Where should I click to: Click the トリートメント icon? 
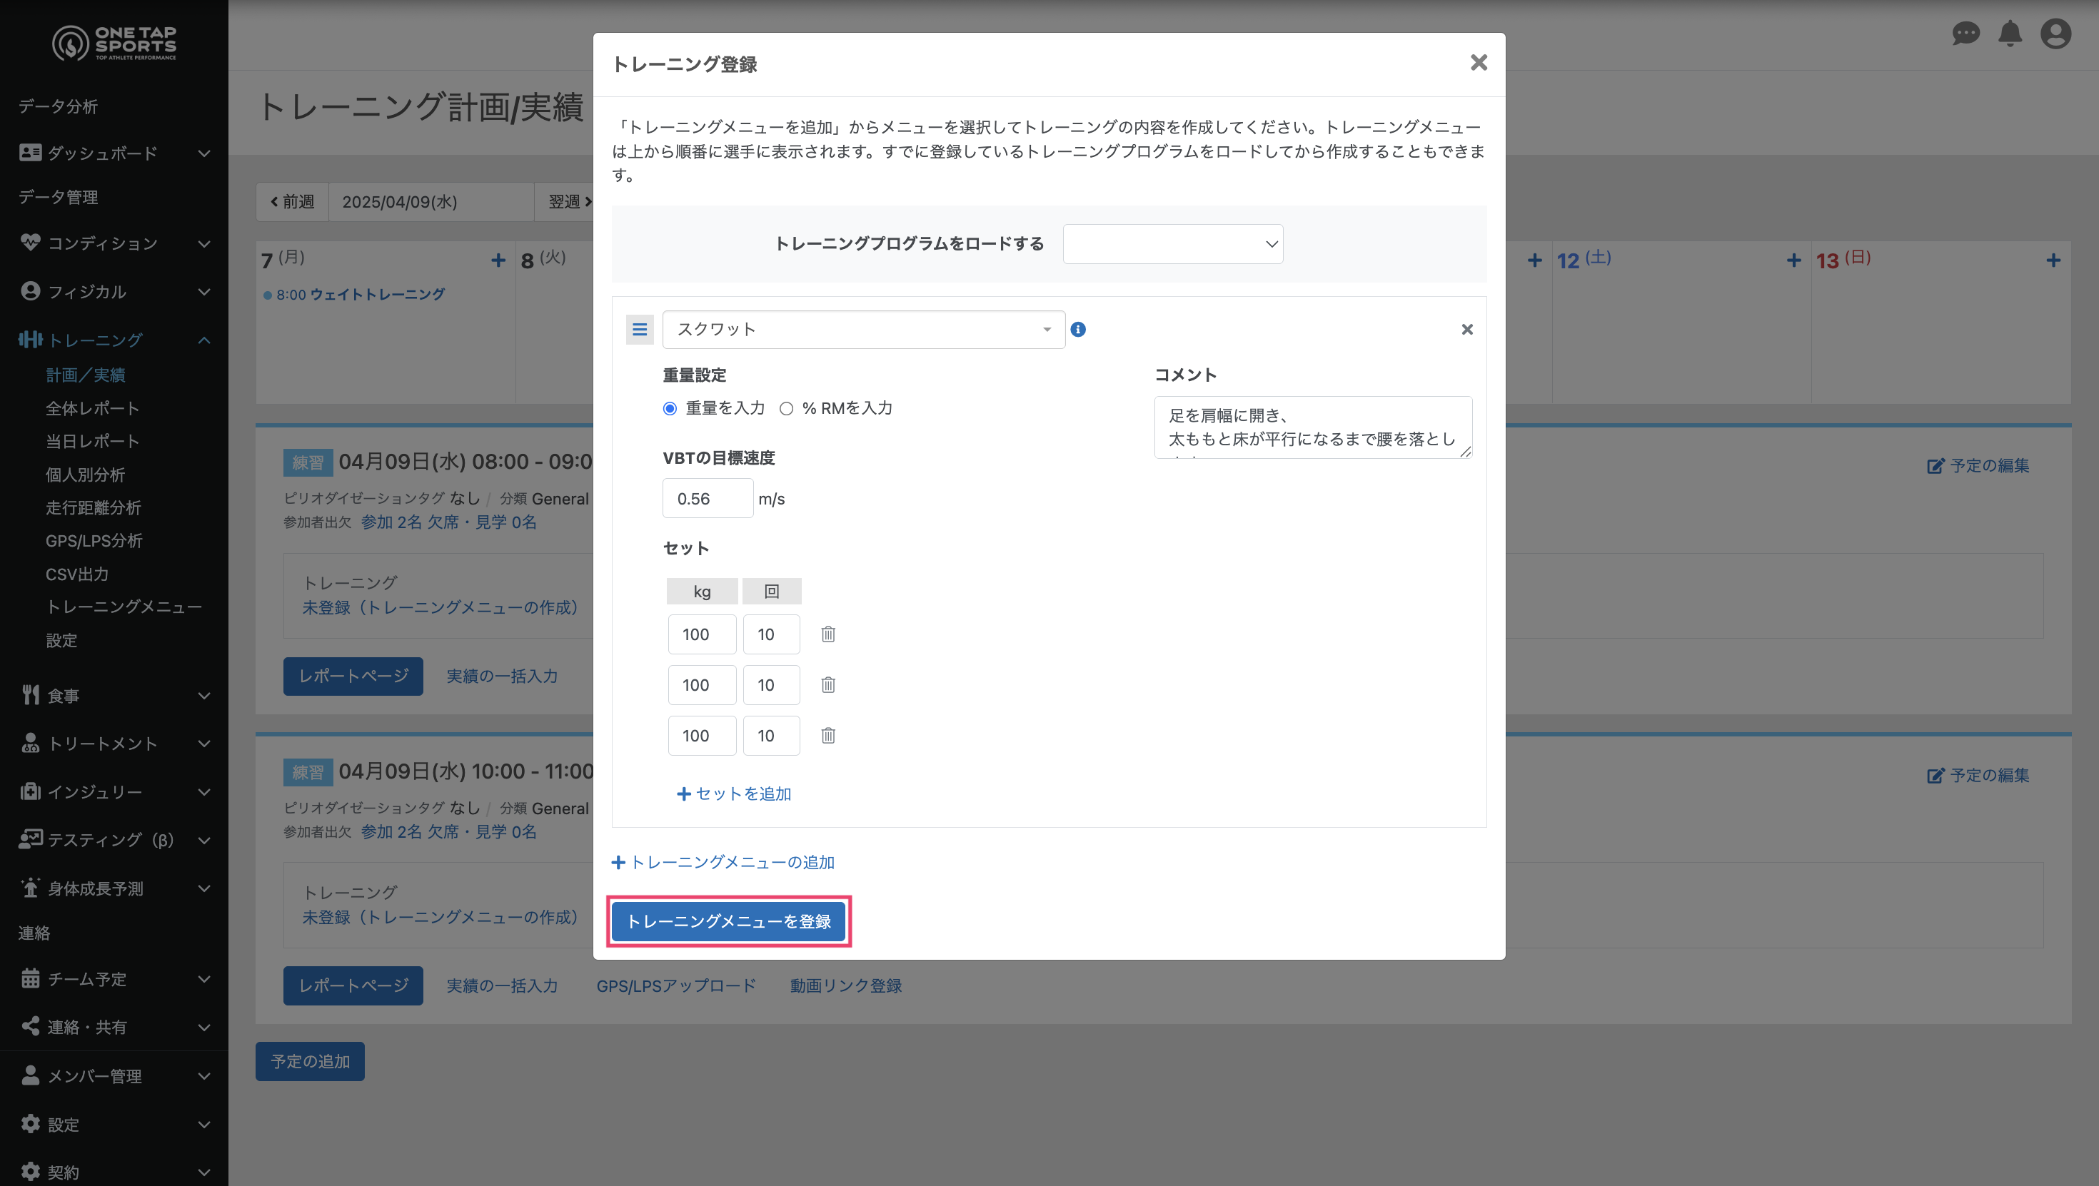pos(30,743)
